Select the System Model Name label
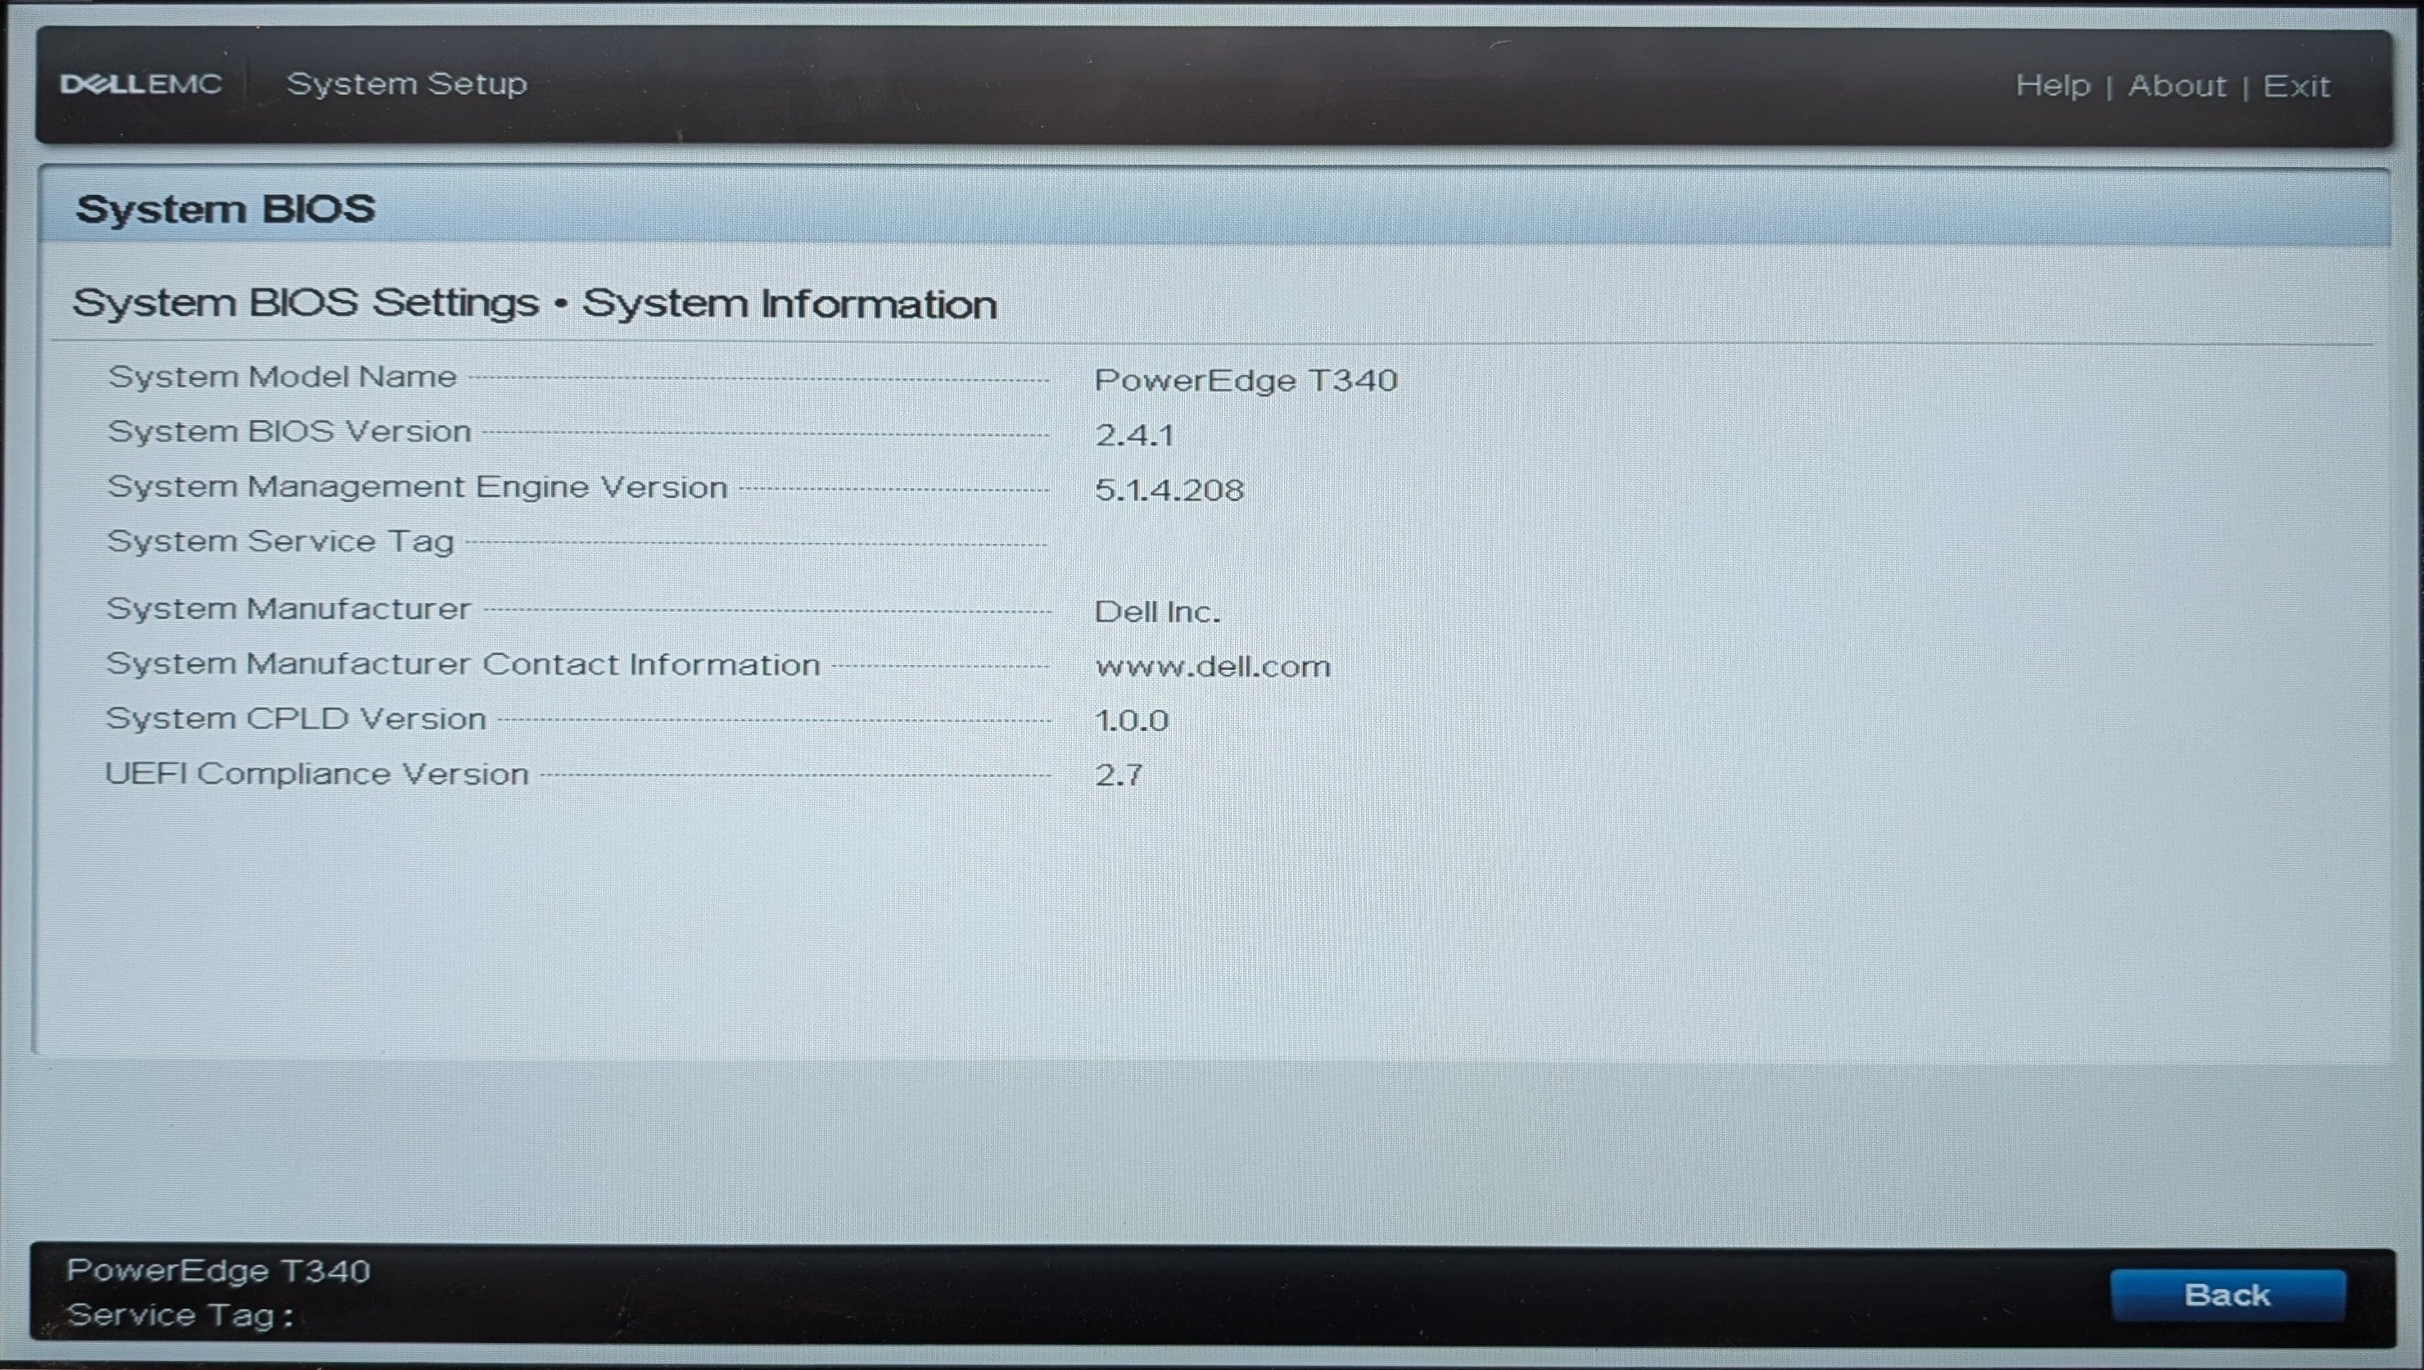The image size is (2424, 1370). pos(283,377)
